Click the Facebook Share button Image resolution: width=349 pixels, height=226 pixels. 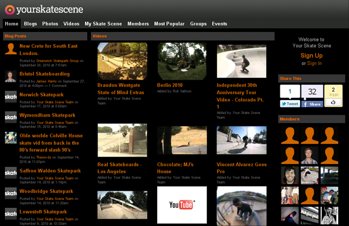[x=312, y=103]
